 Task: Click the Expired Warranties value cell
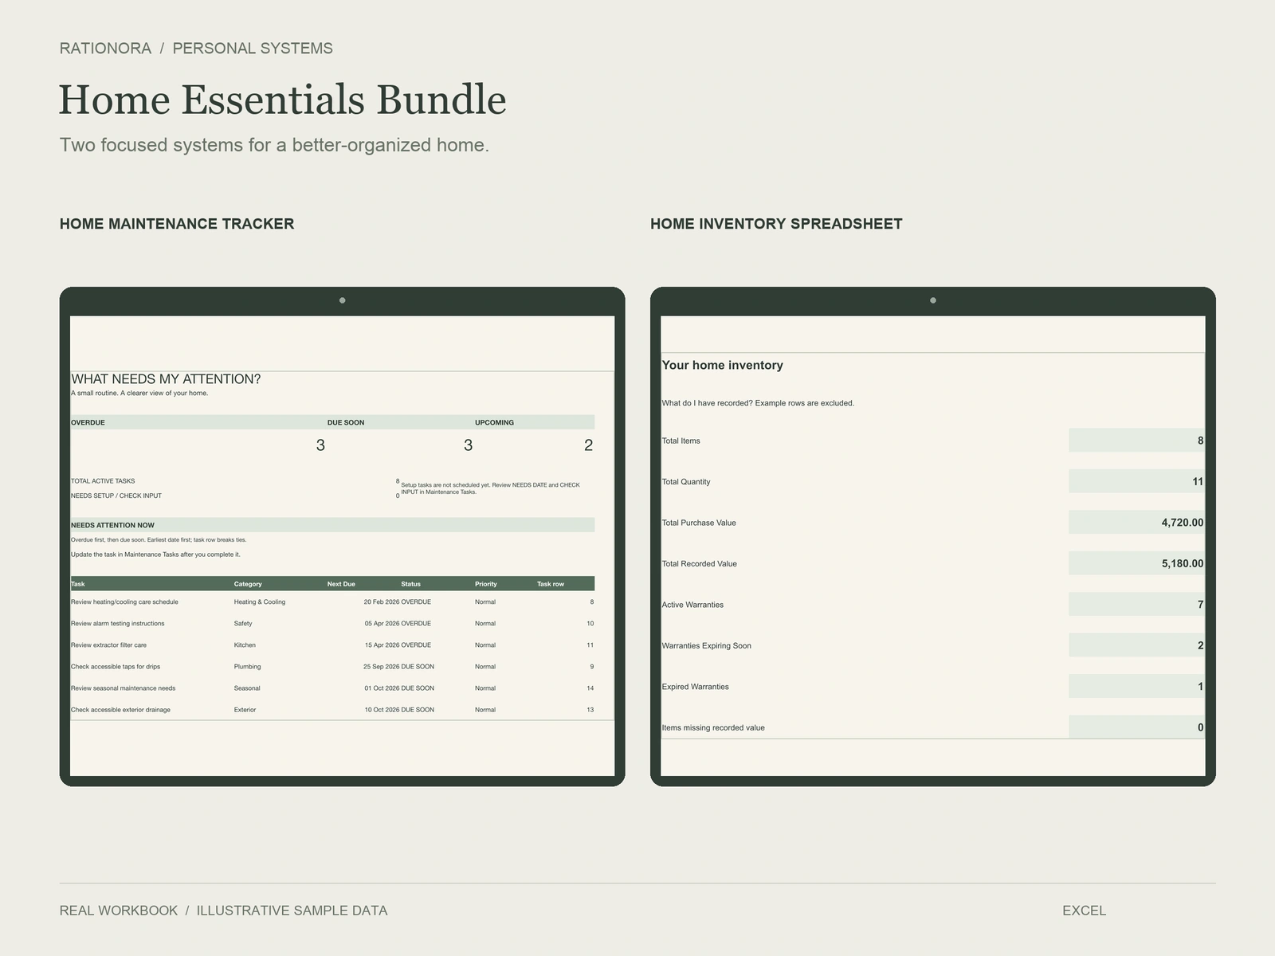coord(1136,687)
